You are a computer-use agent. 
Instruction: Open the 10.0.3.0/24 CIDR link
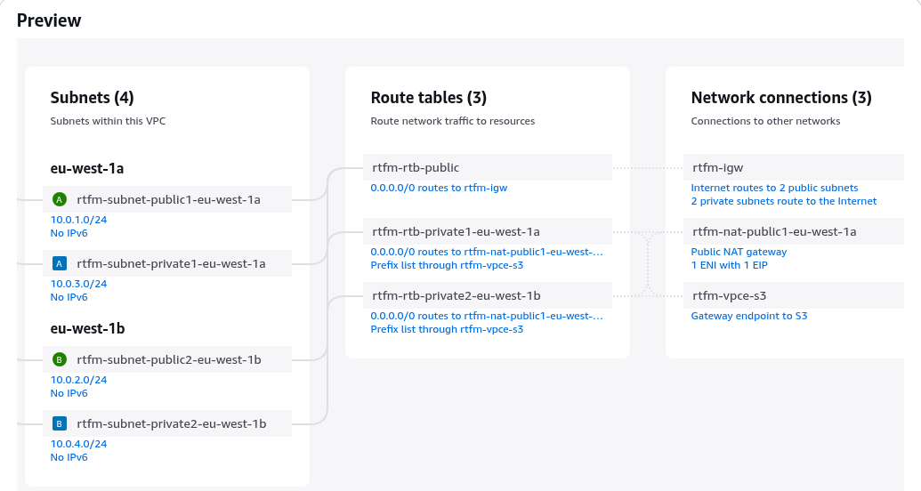click(x=78, y=284)
